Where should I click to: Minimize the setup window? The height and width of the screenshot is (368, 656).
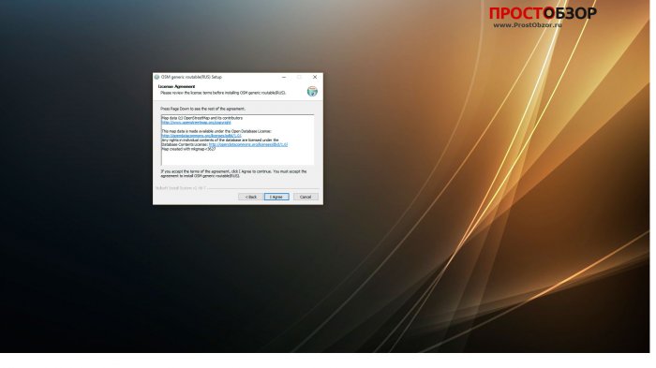[284, 77]
